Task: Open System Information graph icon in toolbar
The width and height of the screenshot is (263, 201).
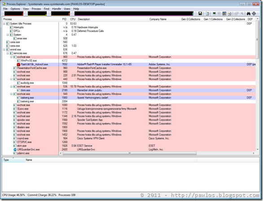Action: [214, 13]
